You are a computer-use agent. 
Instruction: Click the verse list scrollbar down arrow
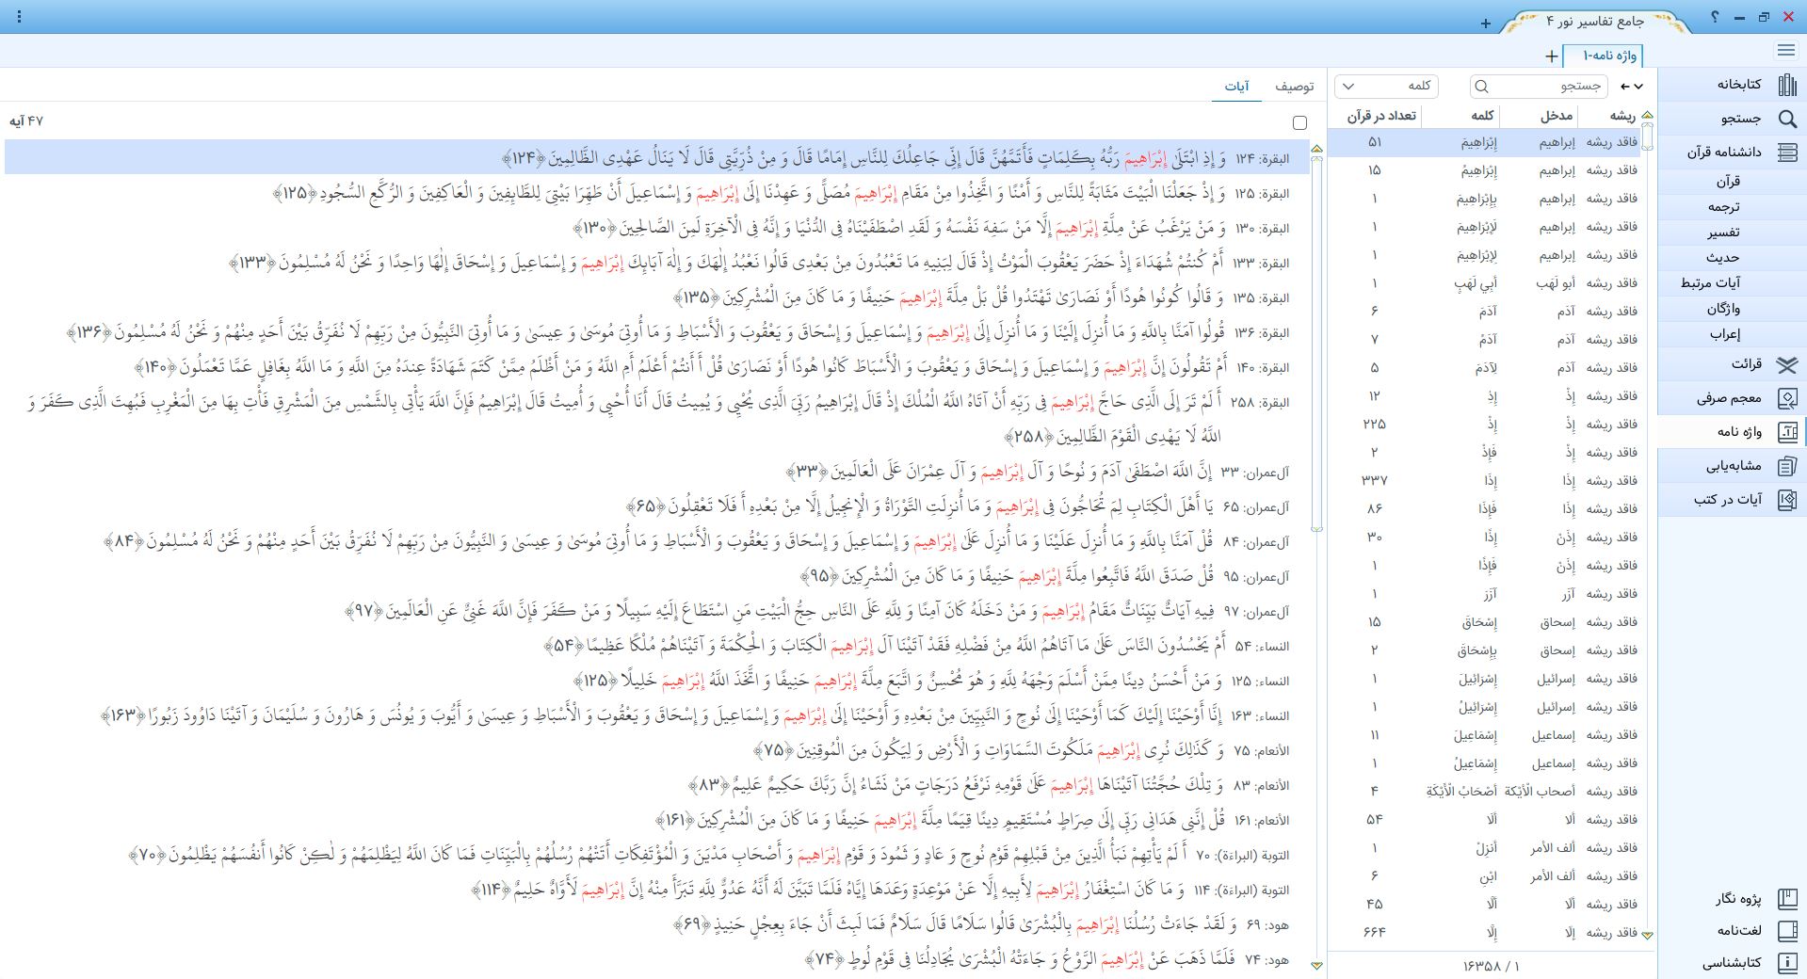[1316, 965]
